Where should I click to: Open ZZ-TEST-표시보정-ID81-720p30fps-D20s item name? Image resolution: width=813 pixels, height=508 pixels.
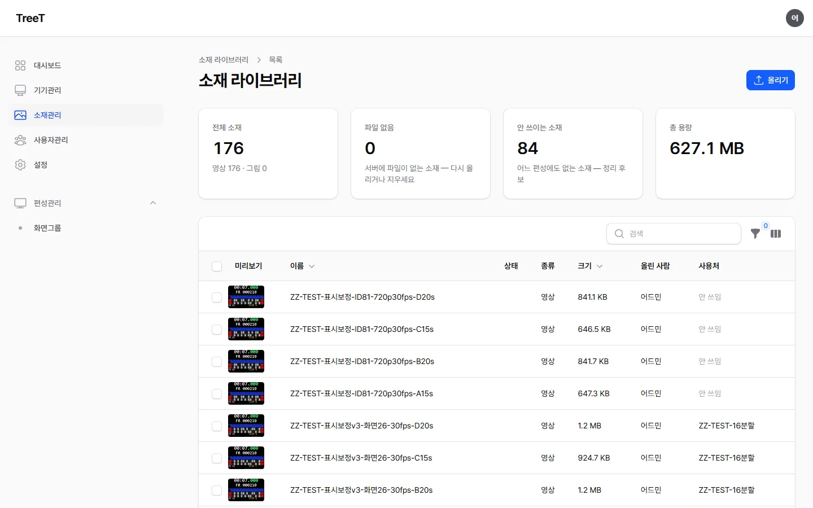tap(362, 297)
